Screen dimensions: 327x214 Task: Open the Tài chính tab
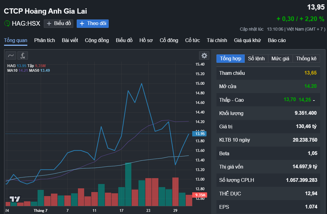tap(217, 40)
